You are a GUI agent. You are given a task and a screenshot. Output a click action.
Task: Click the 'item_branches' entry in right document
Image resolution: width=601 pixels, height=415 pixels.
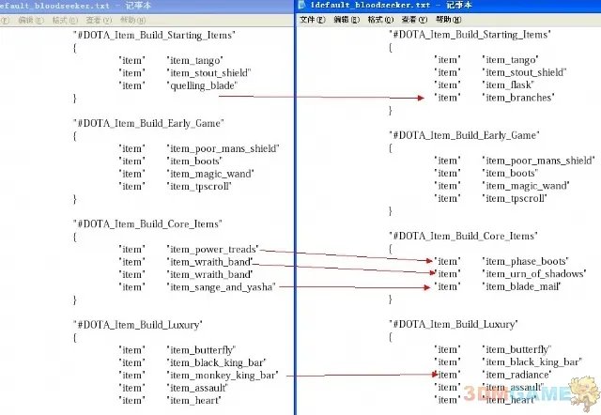tap(517, 98)
